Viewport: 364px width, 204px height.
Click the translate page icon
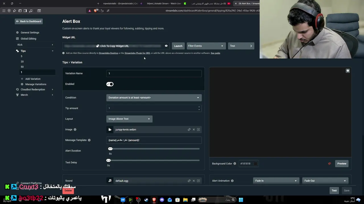(x=108, y=11)
